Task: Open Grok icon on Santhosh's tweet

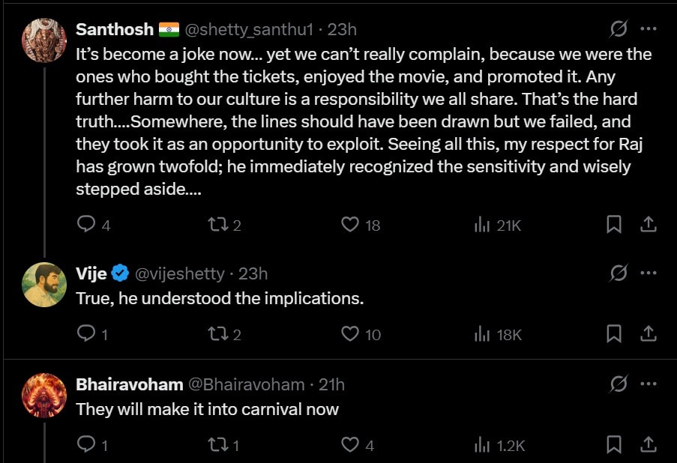Action: coord(619,29)
